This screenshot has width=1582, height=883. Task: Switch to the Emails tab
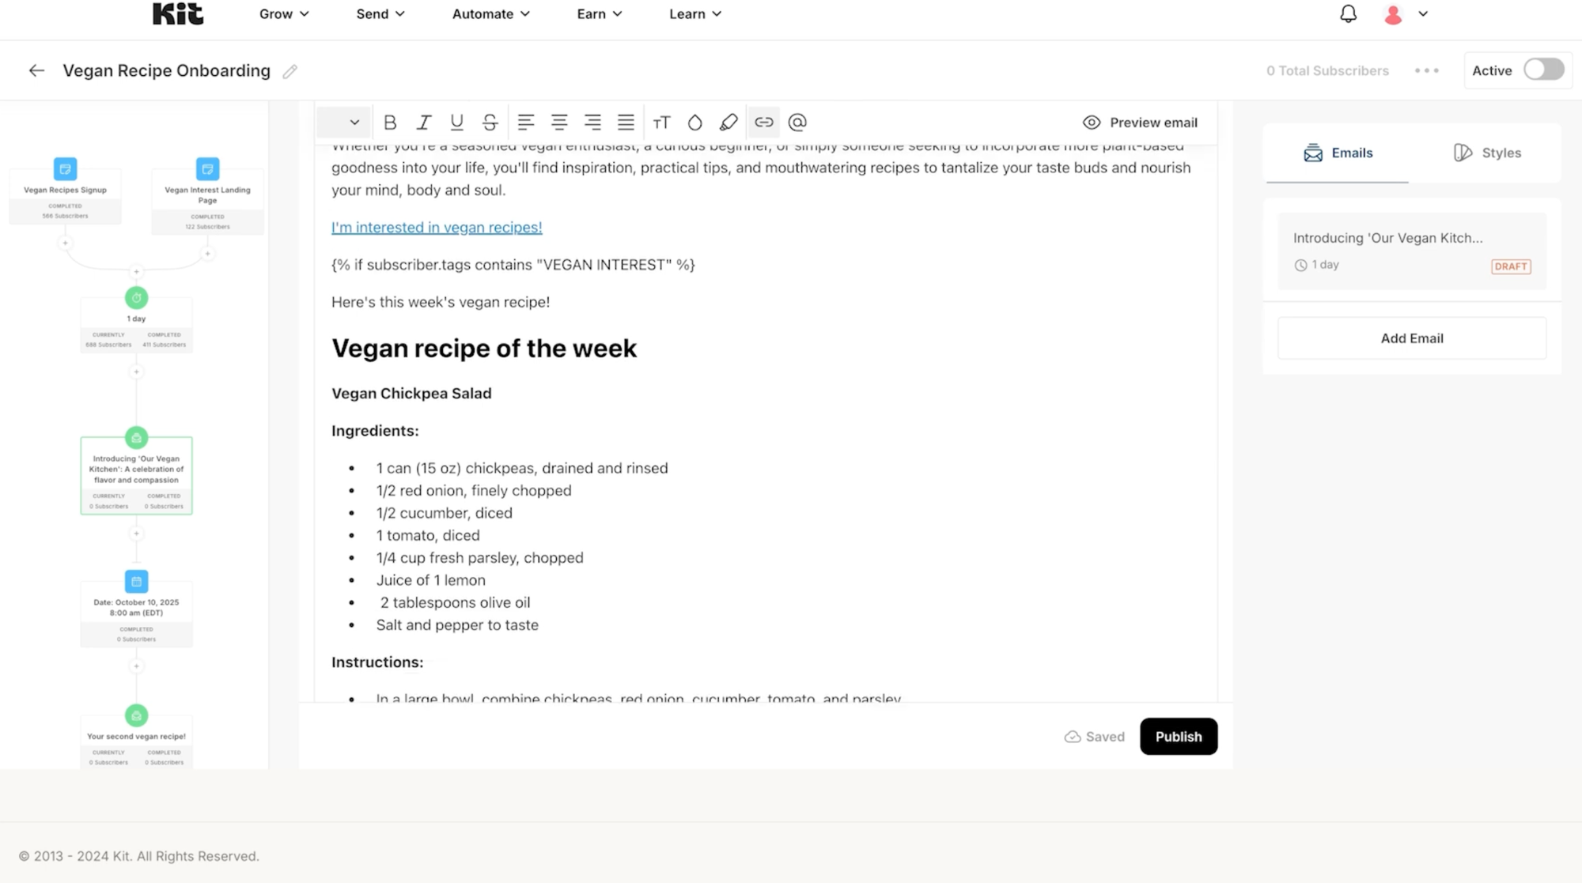pyautogui.click(x=1338, y=152)
